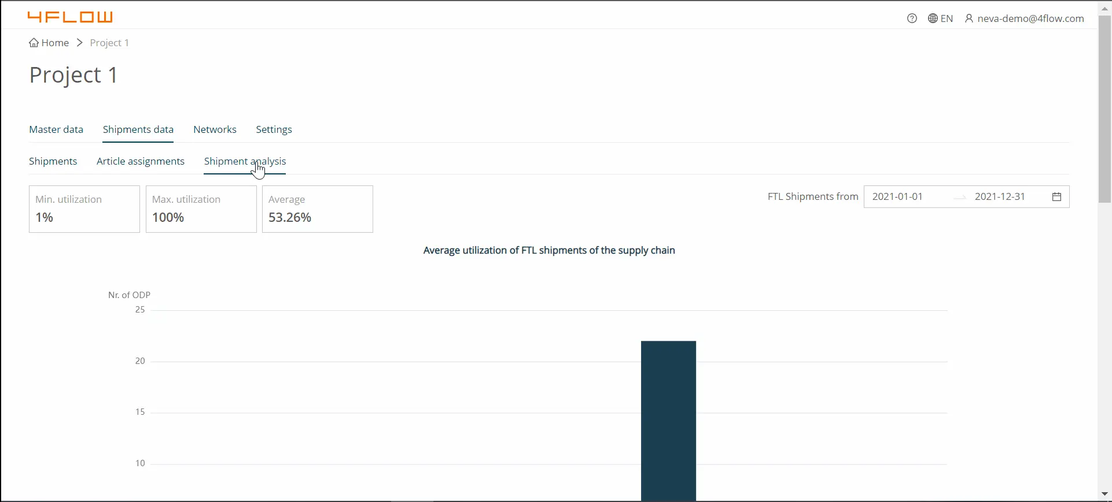Go to the Settings tab
This screenshot has width=1112, height=502.
[x=274, y=129]
